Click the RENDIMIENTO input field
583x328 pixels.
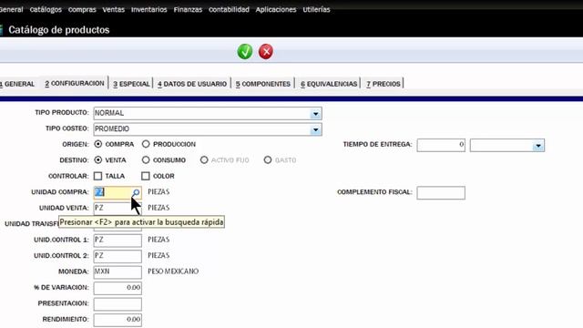[x=118, y=320]
